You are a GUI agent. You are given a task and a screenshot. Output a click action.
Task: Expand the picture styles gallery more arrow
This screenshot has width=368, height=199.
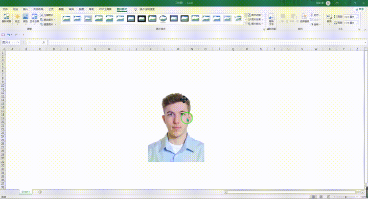[x=245, y=23]
